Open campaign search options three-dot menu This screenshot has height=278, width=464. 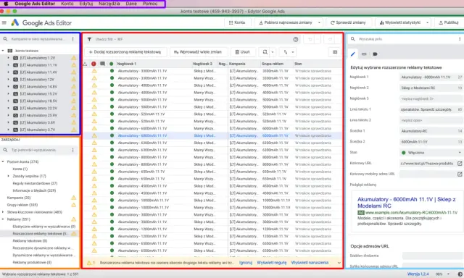(x=72, y=39)
